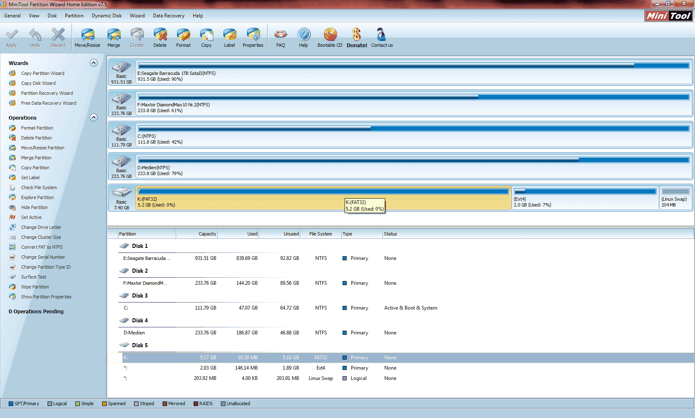
Task: Click the GPT/Primary legend color swatch
Action: point(11,404)
